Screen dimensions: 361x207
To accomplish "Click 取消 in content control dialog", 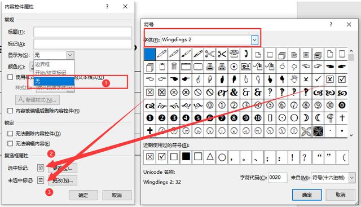I will point(117,195).
